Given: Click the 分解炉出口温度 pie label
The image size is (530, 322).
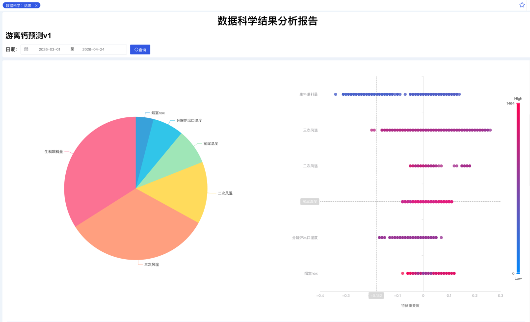Looking at the screenshot, I should click(189, 120).
